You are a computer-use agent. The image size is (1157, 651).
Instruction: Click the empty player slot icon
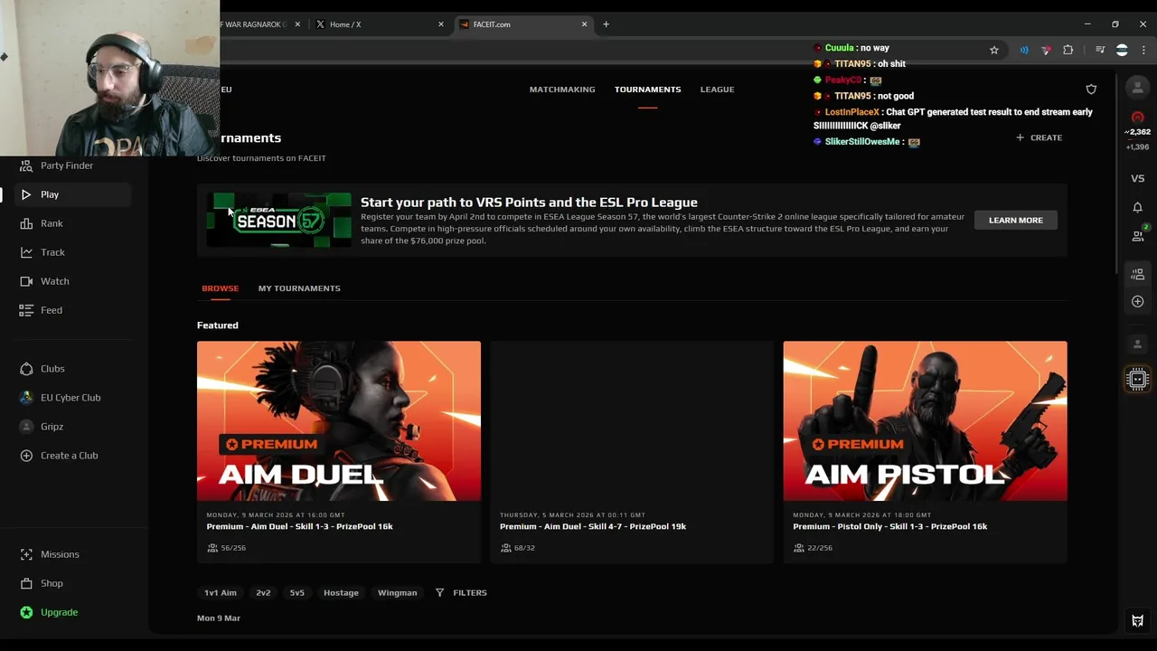pyautogui.click(x=1137, y=344)
